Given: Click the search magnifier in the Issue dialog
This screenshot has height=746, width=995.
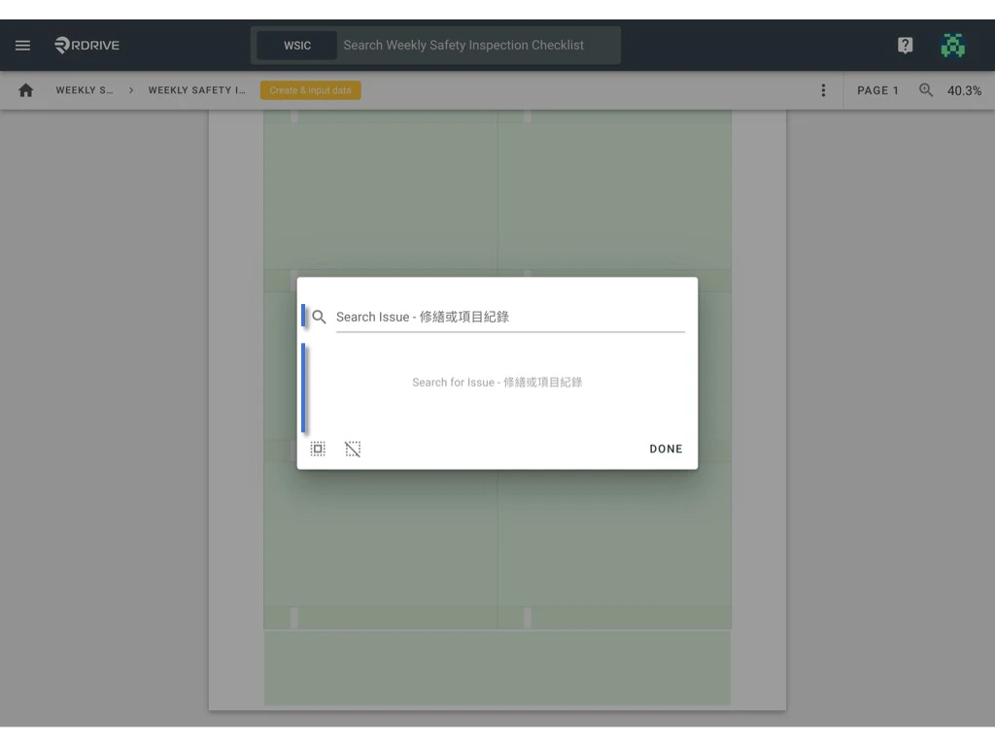Looking at the screenshot, I should pyautogui.click(x=319, y=316).
